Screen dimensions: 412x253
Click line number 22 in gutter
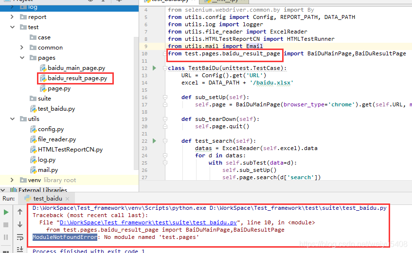click(x=144, y=141)
